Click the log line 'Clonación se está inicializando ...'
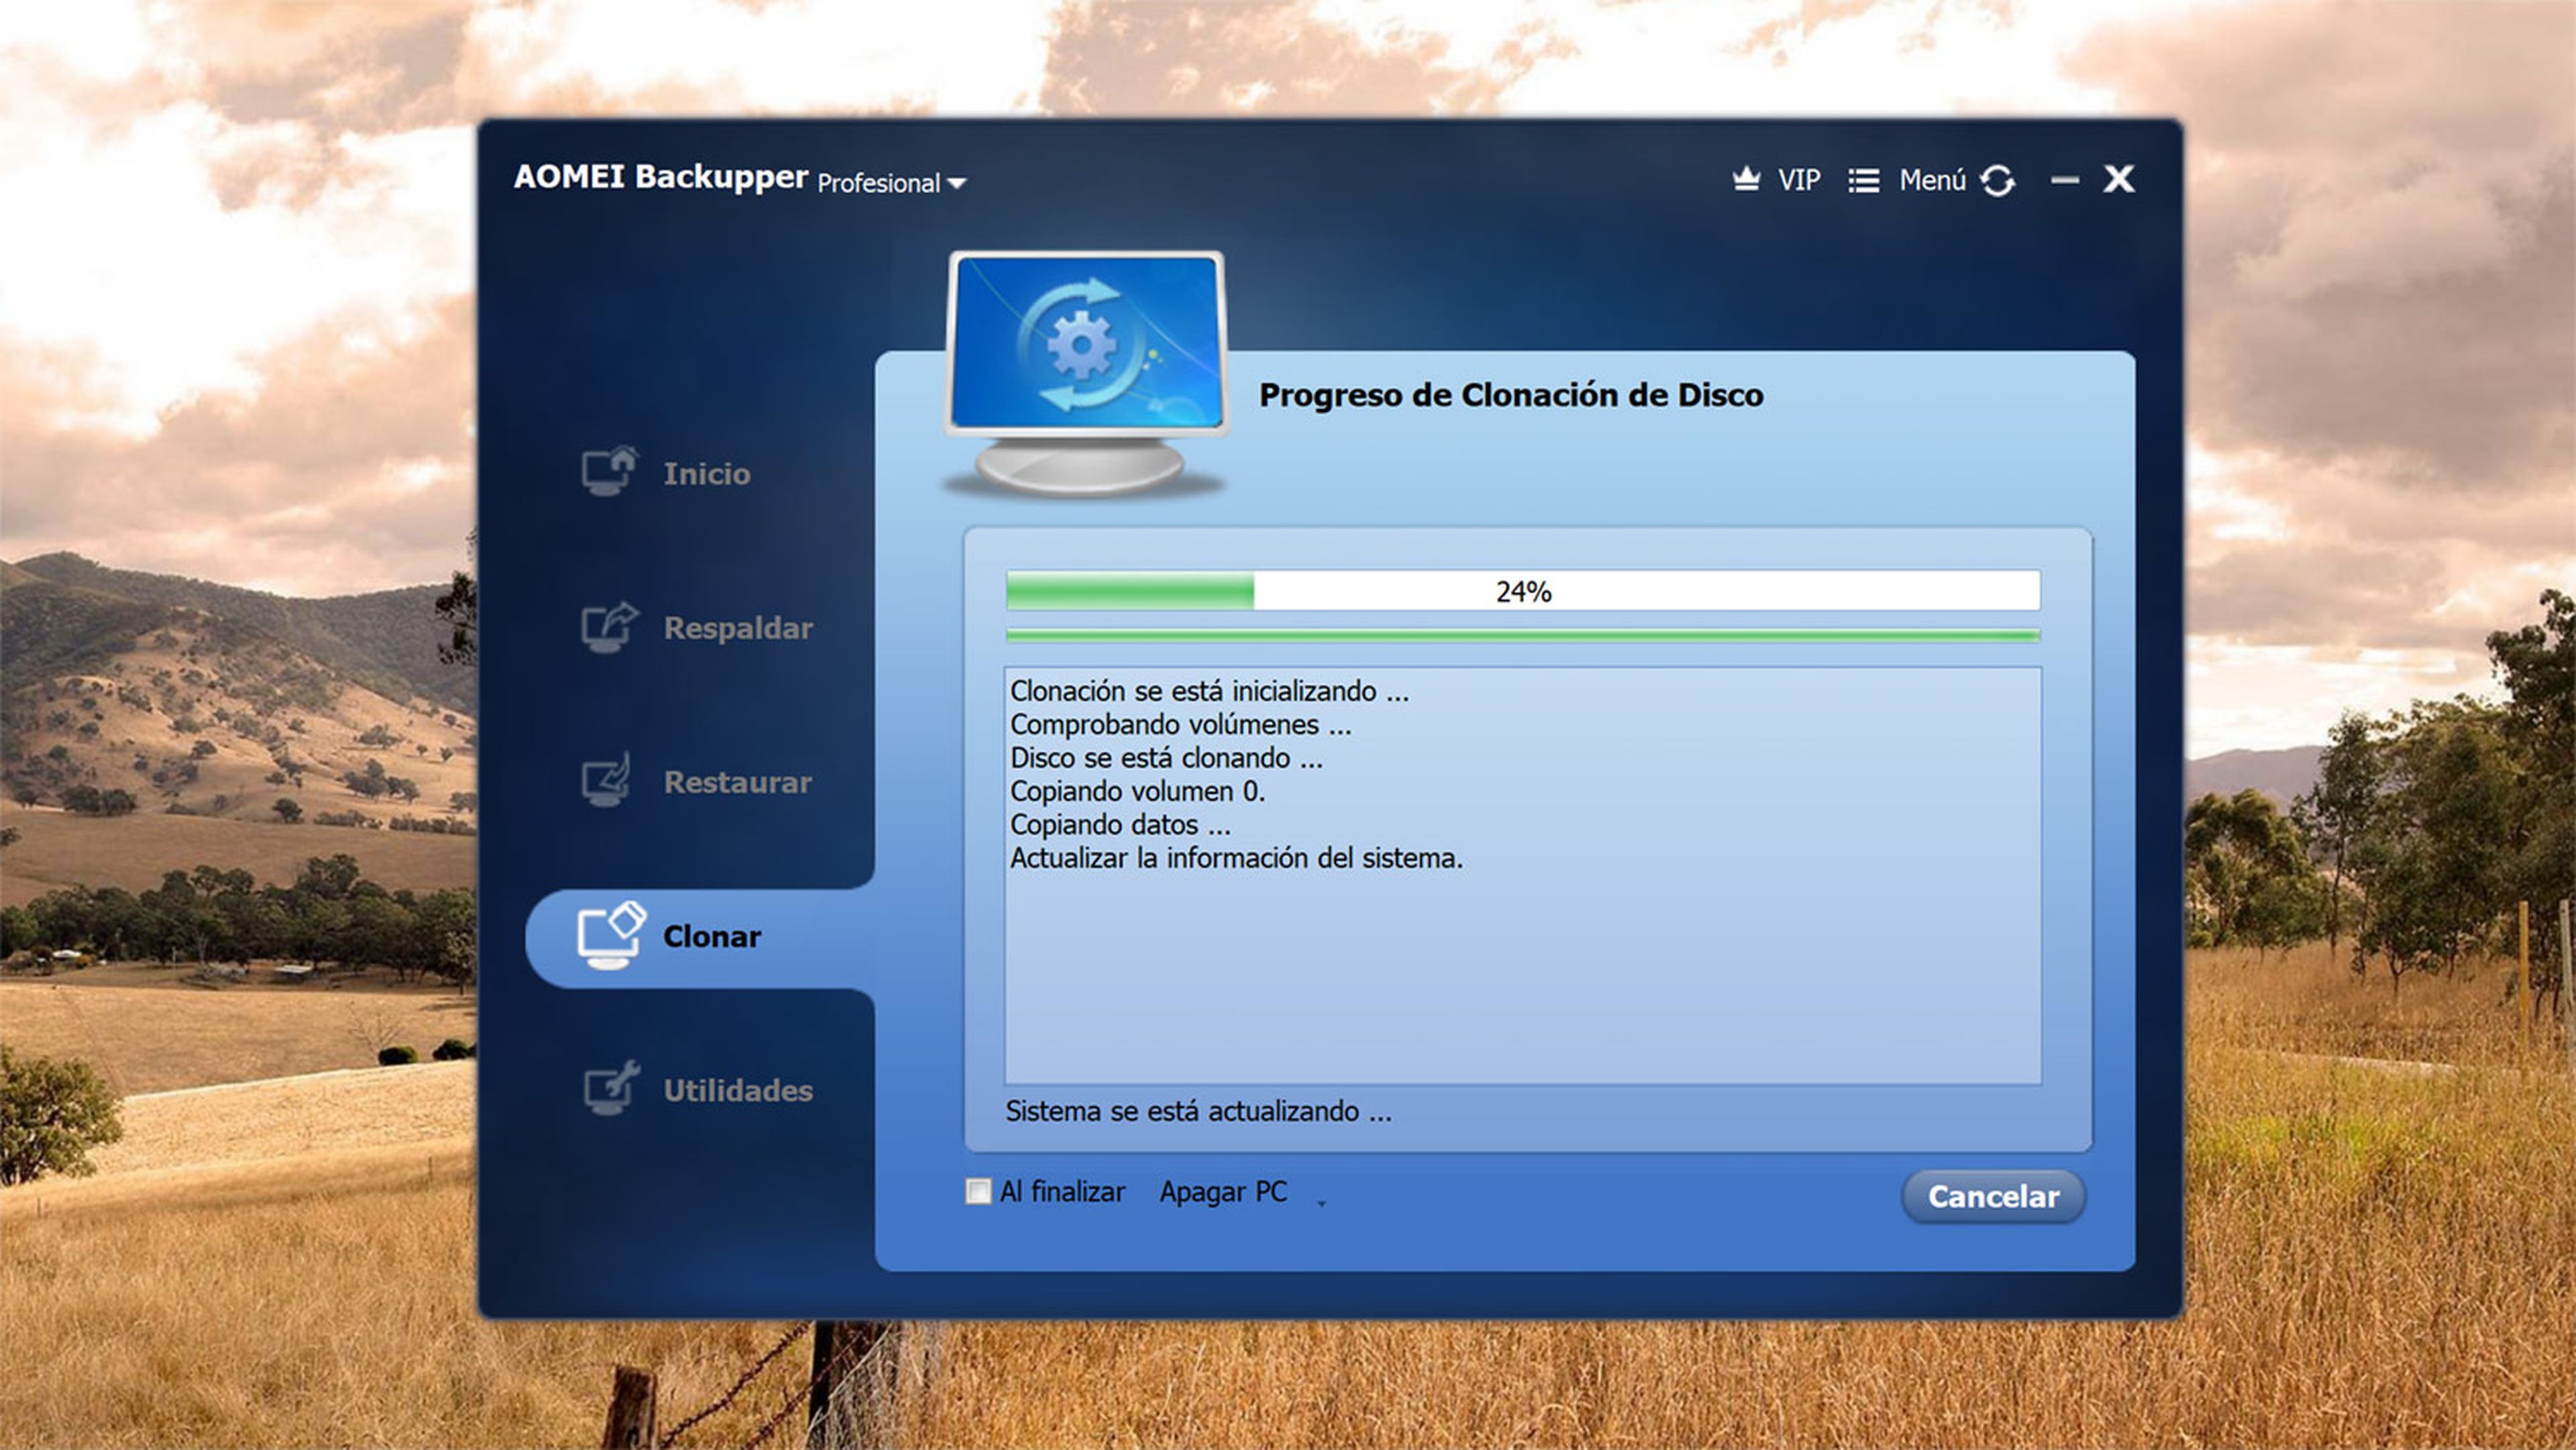The image size is (2576, 1450). [1209, 691]
